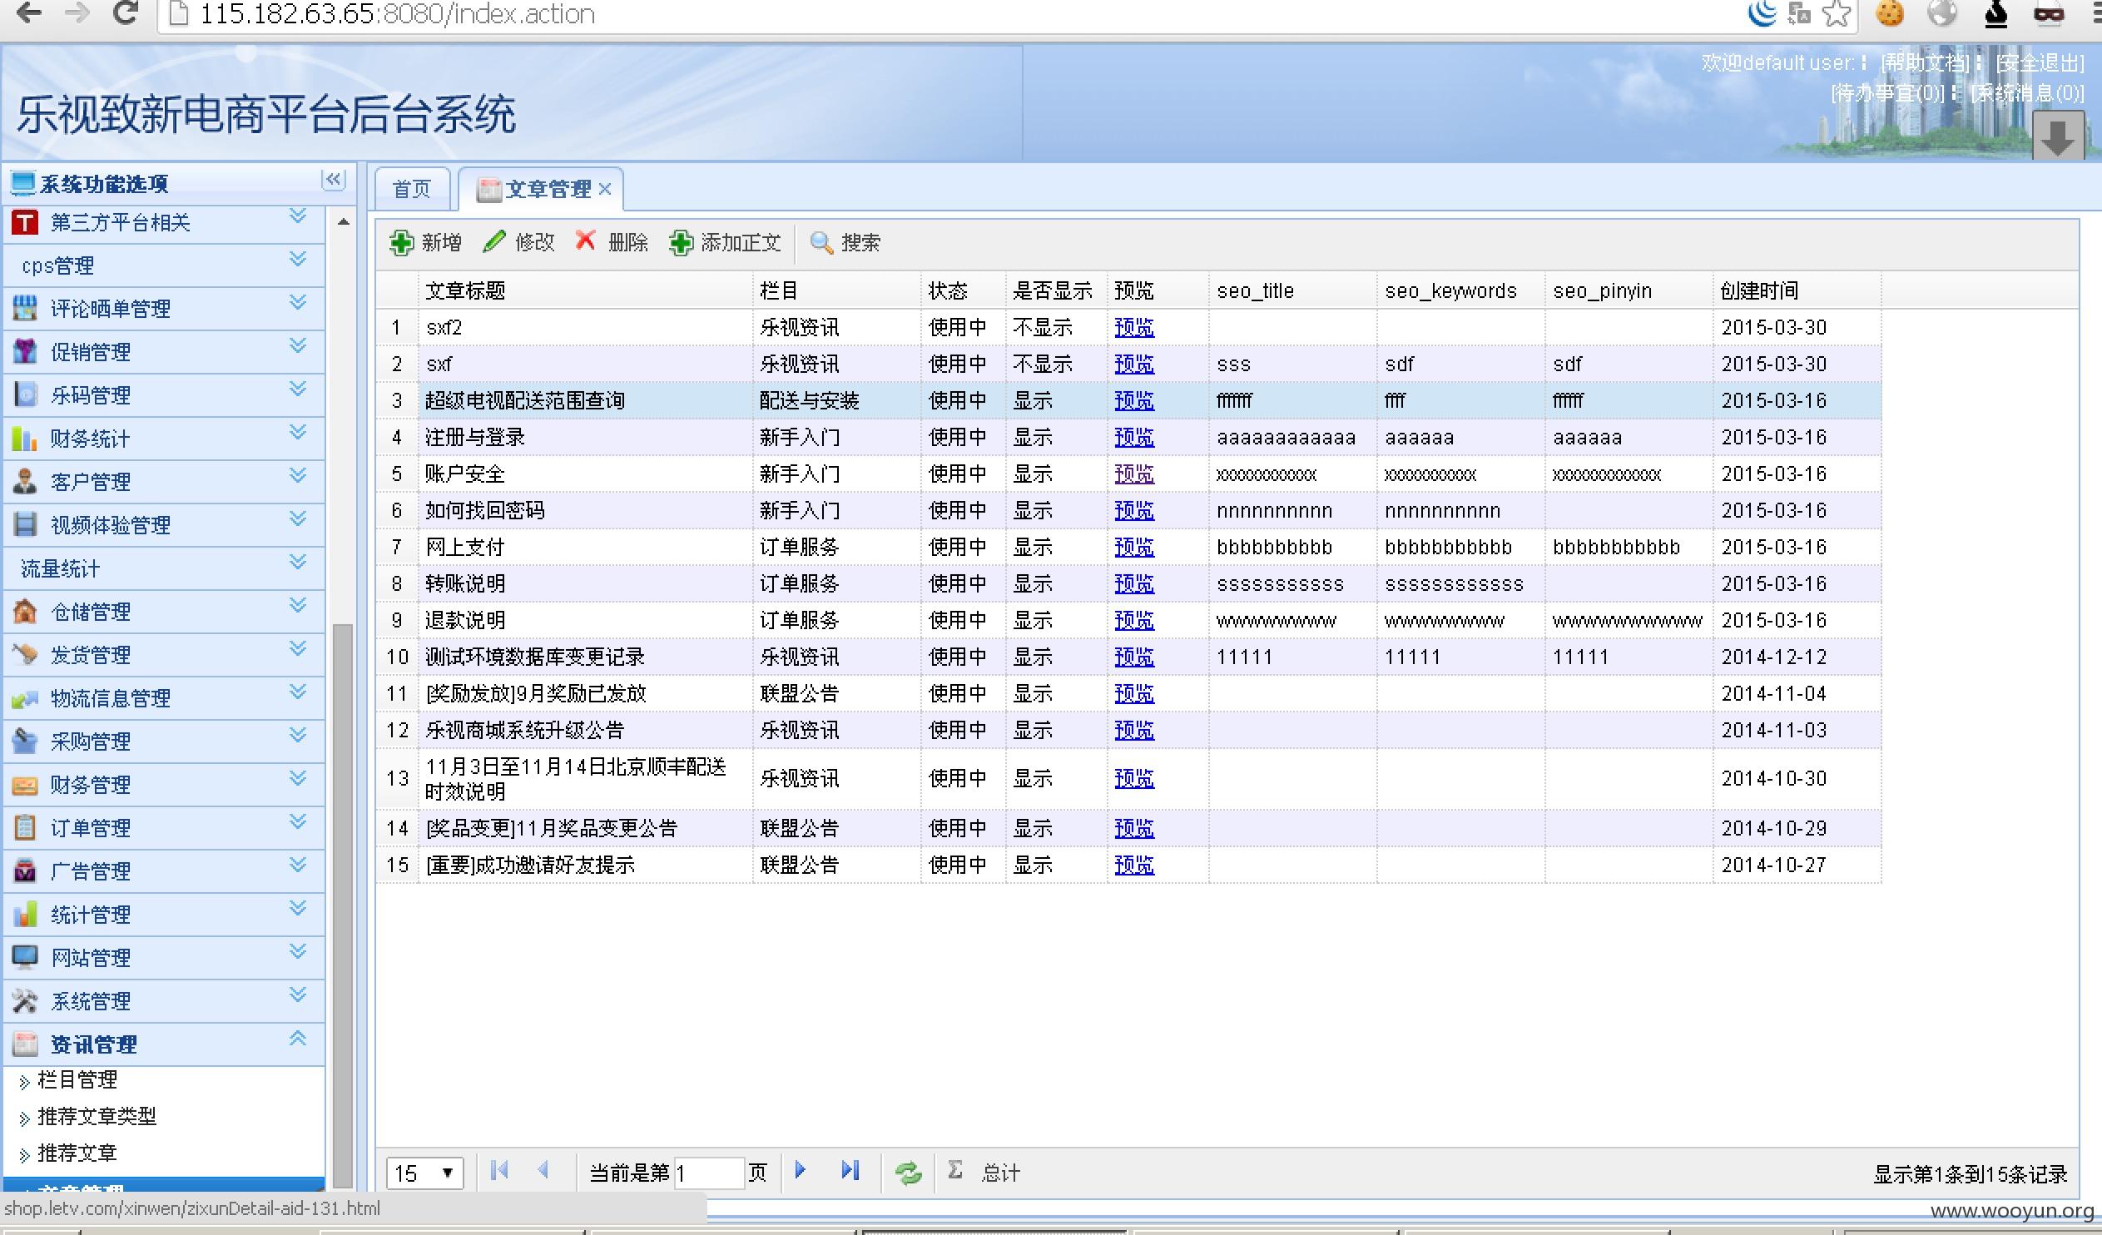Sort by 文章标题 column header
Viewport: 2102px width, 1235px height.
tap(584, 290)
